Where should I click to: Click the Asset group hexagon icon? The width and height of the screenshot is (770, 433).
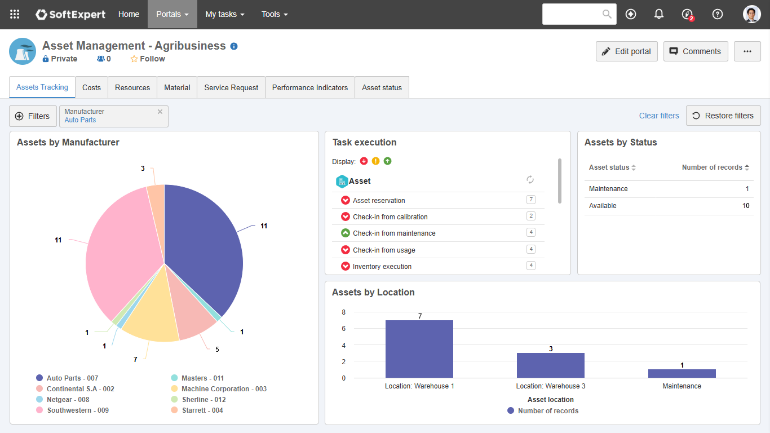(x=342, y=181)
